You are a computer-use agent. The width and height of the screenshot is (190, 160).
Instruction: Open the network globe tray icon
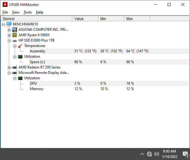[x=149, y=154]
